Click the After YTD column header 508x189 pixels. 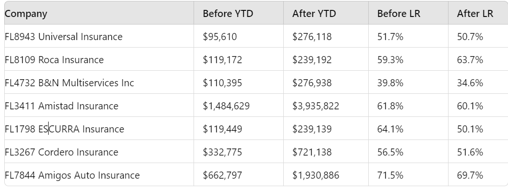click(x=314, y=14)
